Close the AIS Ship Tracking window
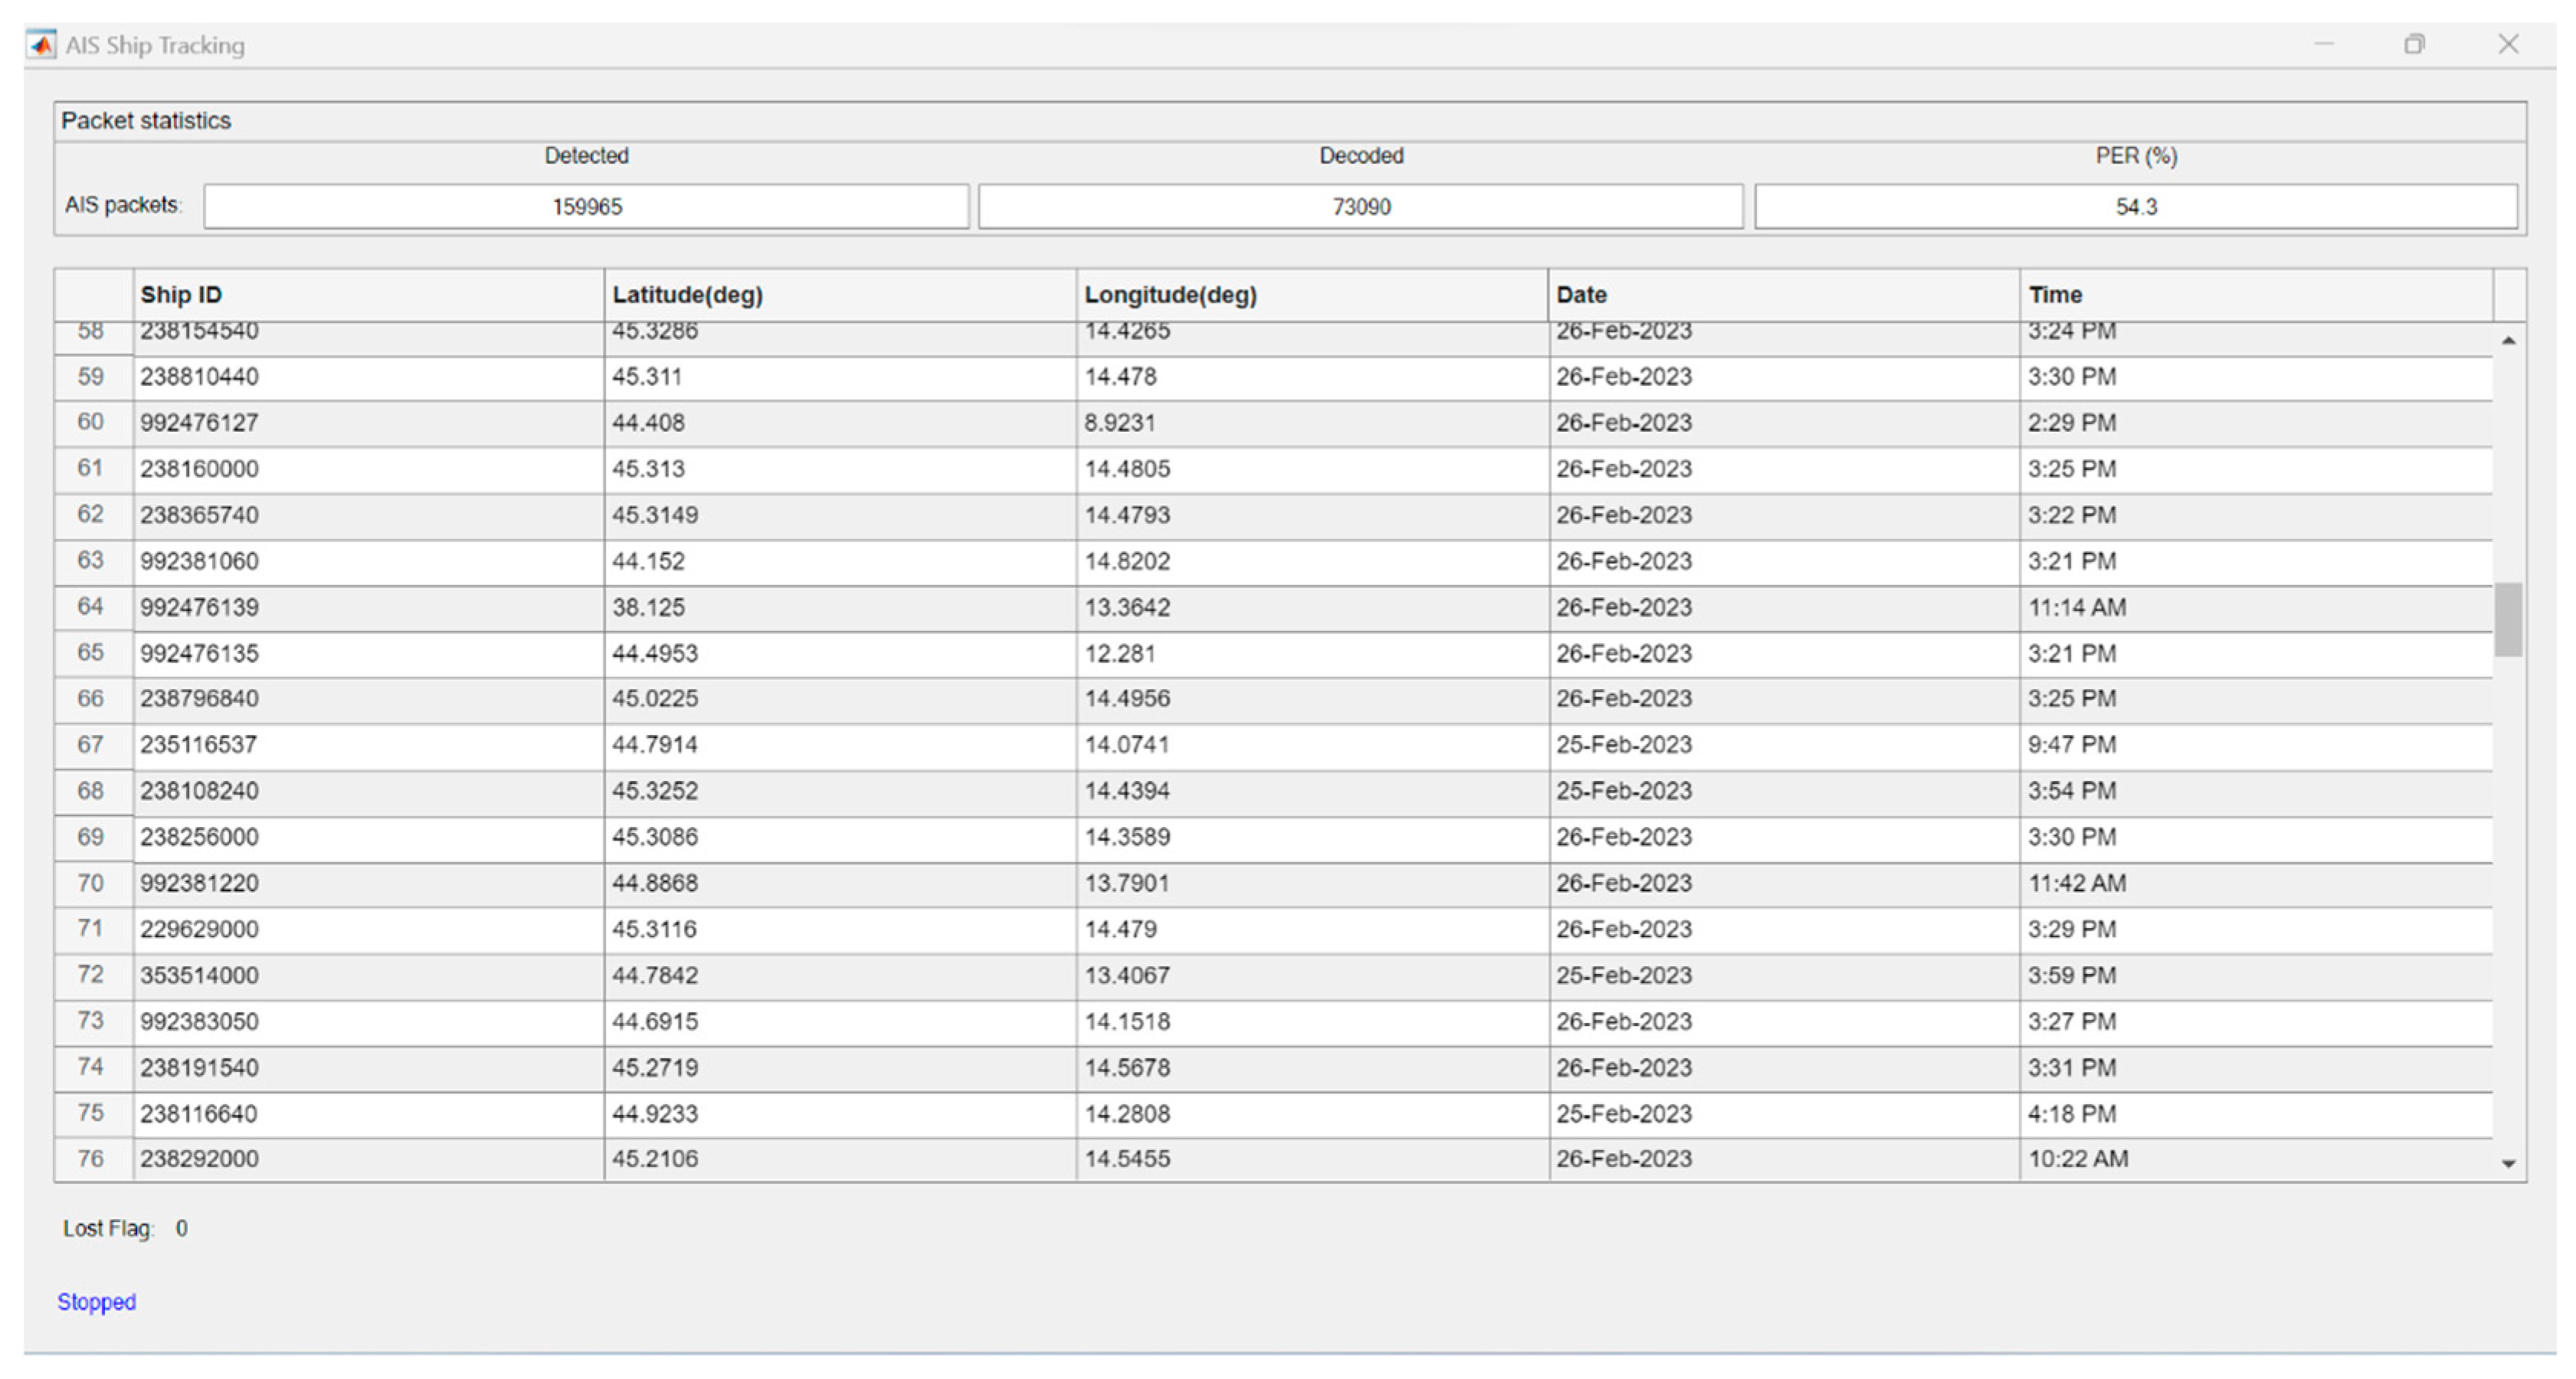This screenshot has height=1379, width=2576. coord(2508,44)
